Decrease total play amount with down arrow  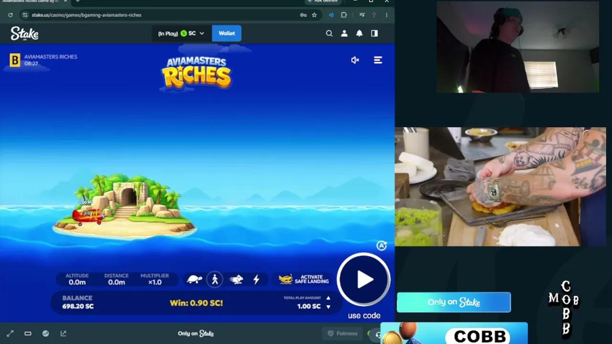click(x=328, y=307)
